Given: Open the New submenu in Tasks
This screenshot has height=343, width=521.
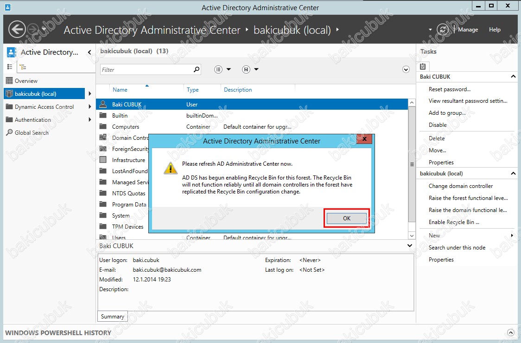Looking at the screenshot, I should pos(434,236).
